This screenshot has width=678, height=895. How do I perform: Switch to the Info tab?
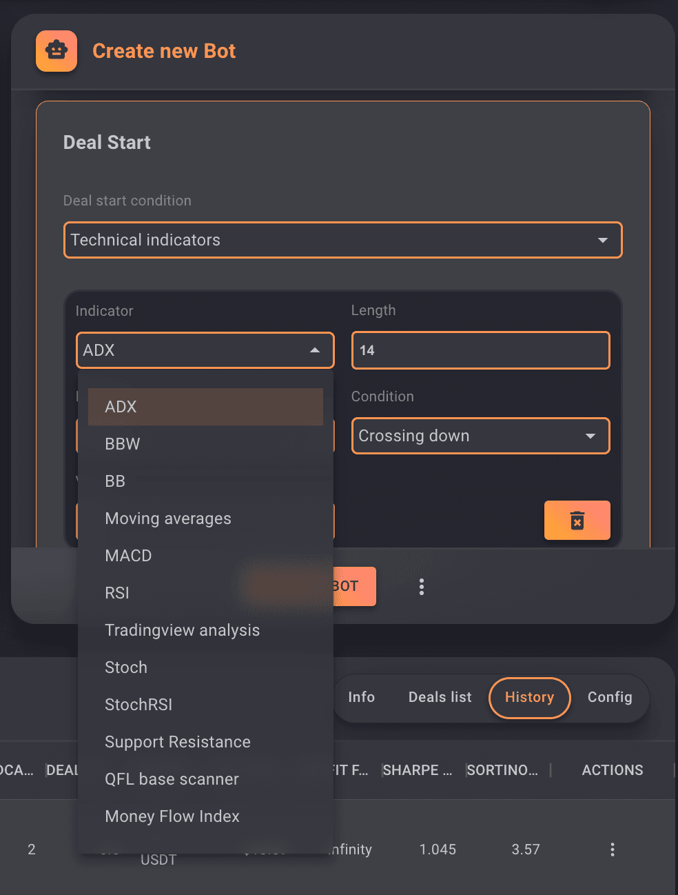click(x=361, y=697)
